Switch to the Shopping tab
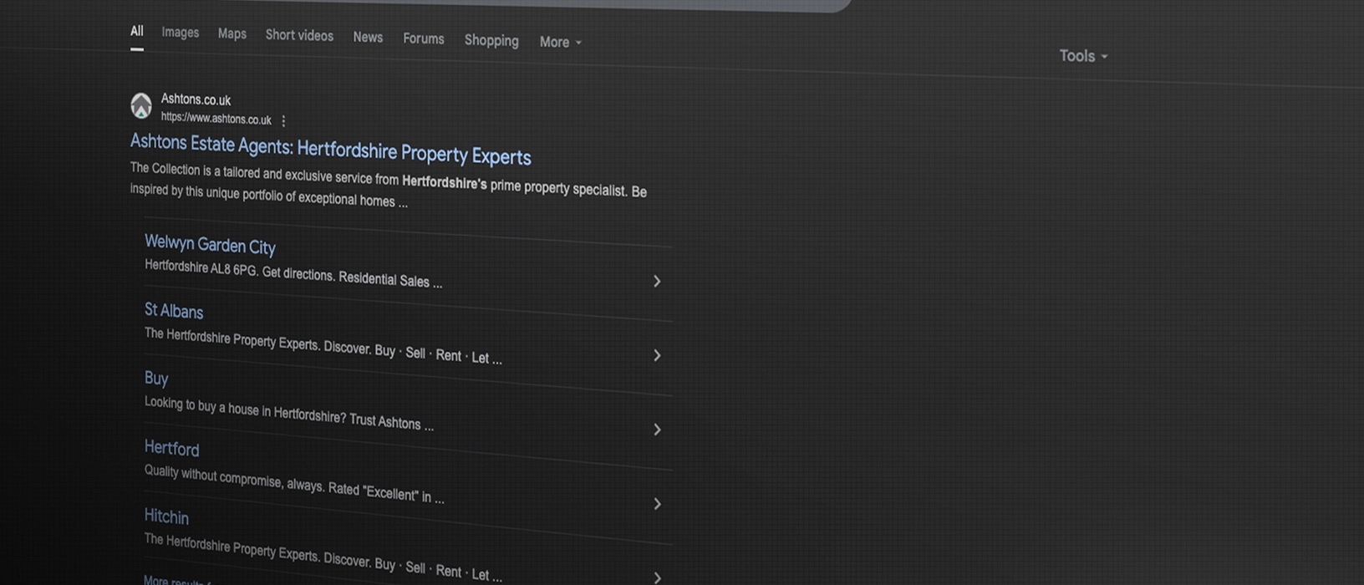Screen dimensions: 1364x585 tap(491, 41)
